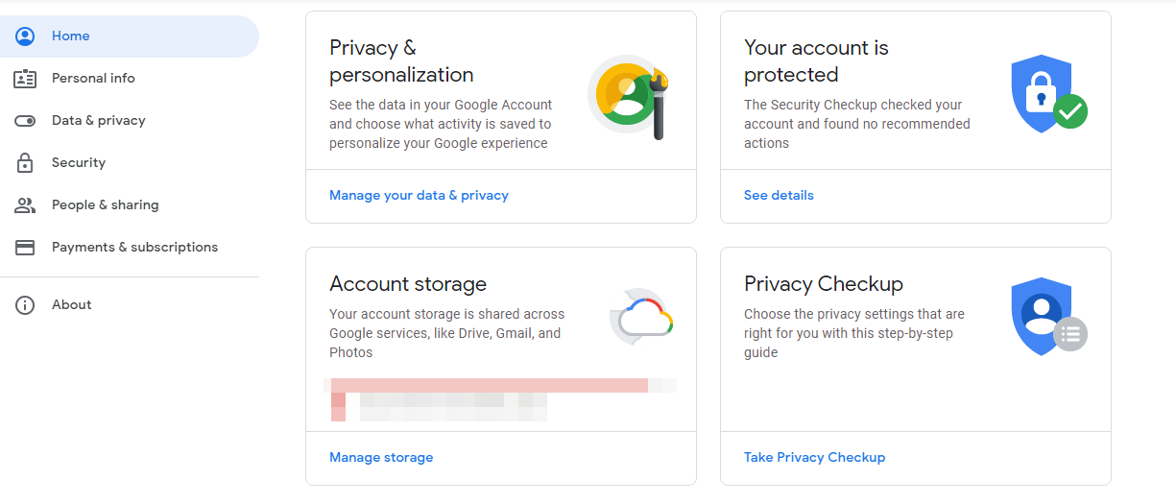Click the Data & privacy toggle icon
Screen dimensions: 1176x504
[x=25, y=121]
